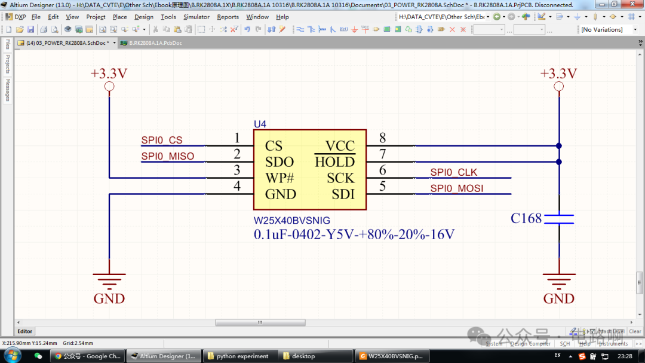Open the Simulator menu

point(196,17)
